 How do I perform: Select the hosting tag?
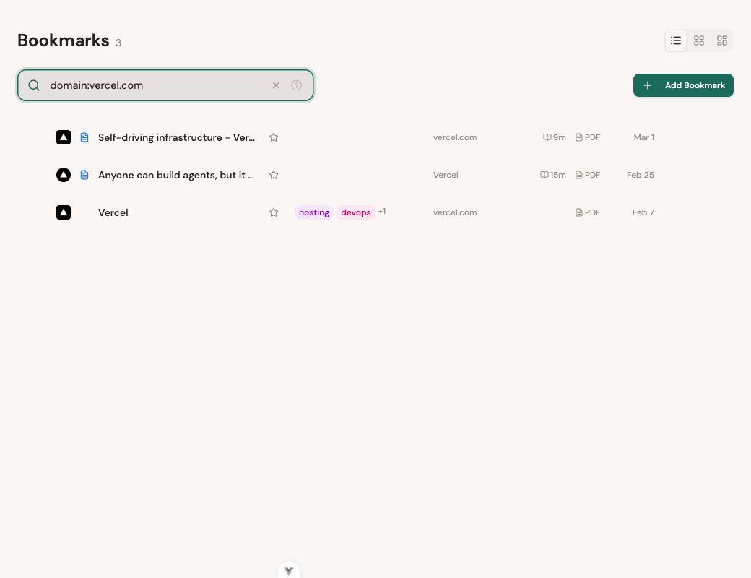tap(313, 212)
